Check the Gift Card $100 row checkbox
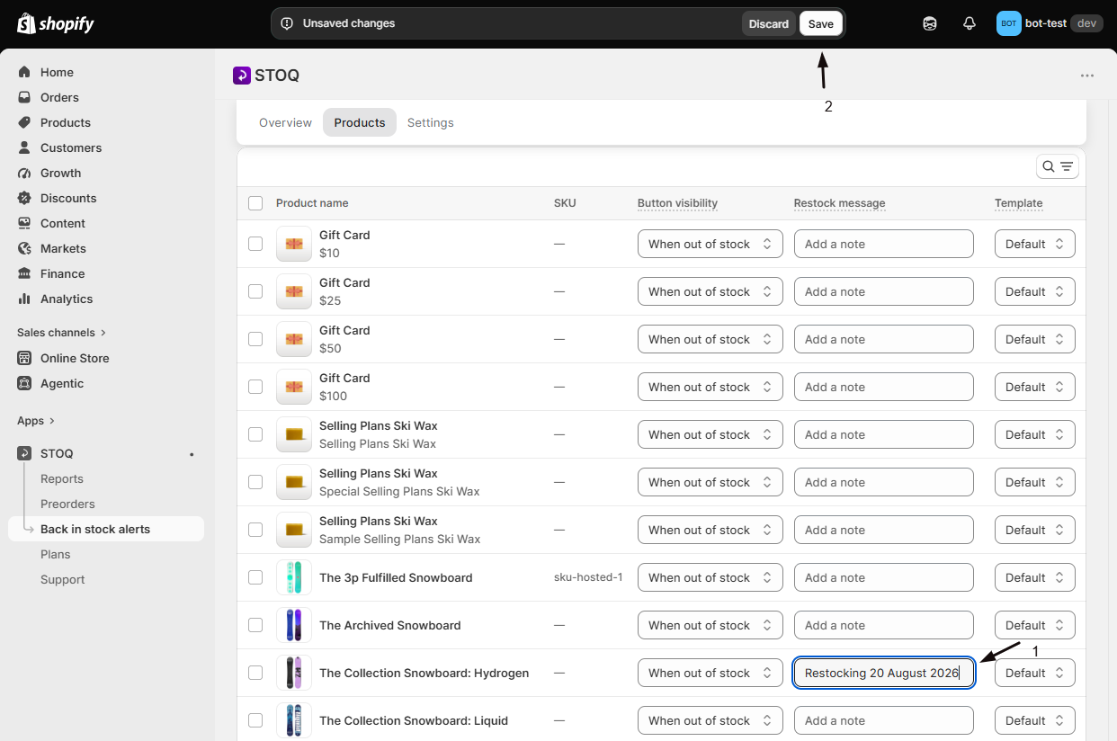The height and width of the screenshot is (741, 1117). [x=255, y=387]
